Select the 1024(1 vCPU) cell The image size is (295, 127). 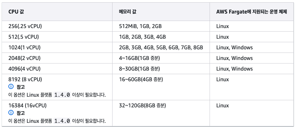[x=57, y=47]
